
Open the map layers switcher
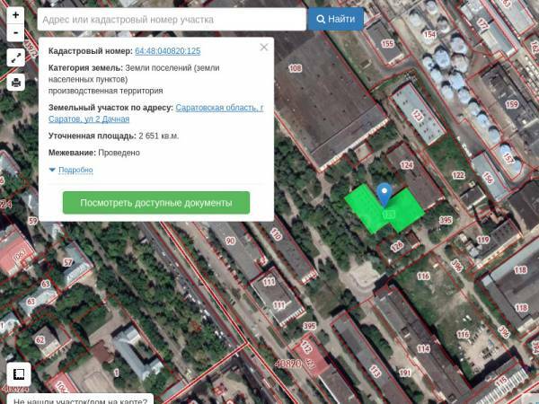click(18, 374)
